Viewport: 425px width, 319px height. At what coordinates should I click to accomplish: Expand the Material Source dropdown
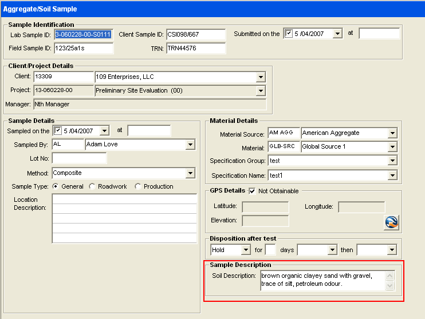click(392, 133)
